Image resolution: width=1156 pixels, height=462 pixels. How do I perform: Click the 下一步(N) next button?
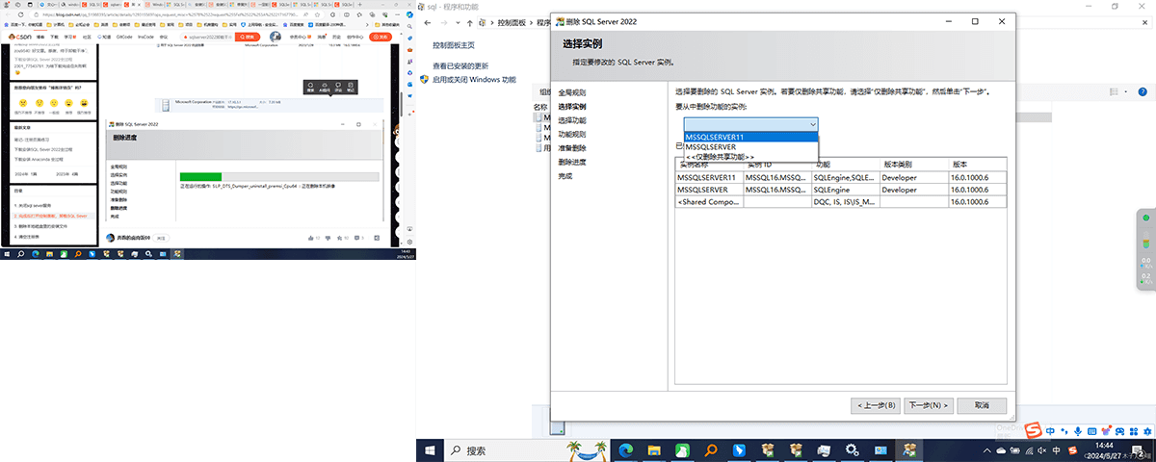930,405
